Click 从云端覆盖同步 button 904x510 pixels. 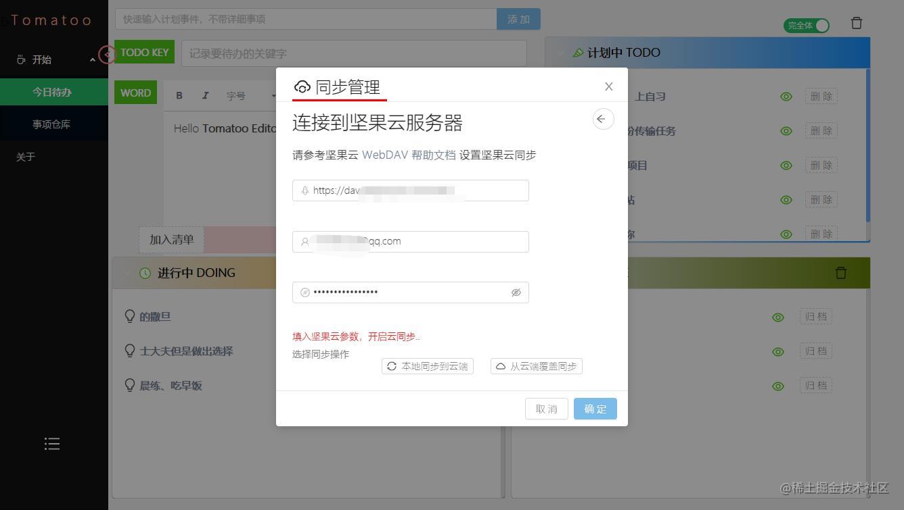point(537,366)
